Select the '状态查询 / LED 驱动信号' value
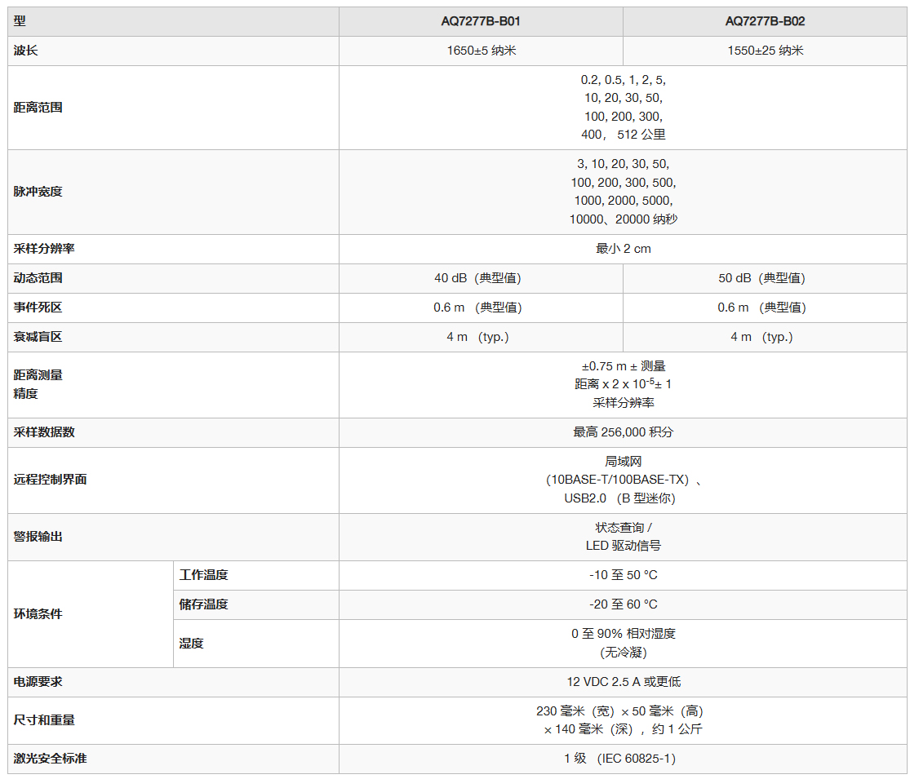Image resolution: width=910 pixels, height=779 pixels. click(624, 537)
